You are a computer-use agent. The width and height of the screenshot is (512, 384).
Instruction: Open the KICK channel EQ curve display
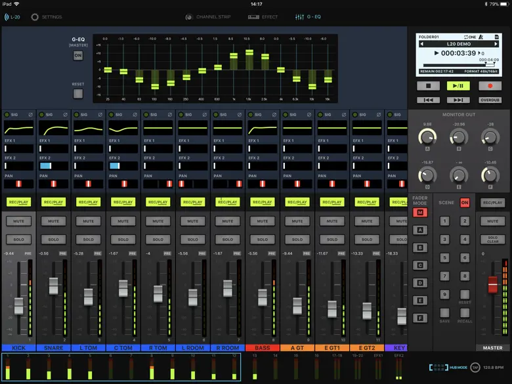pos(18,129)
